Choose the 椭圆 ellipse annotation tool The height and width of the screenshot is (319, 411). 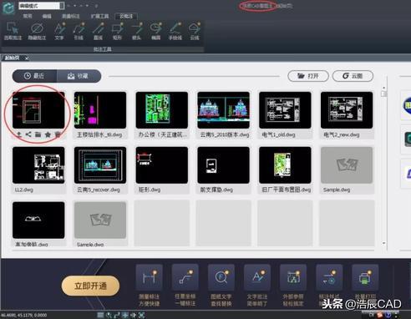coord(155,31)
